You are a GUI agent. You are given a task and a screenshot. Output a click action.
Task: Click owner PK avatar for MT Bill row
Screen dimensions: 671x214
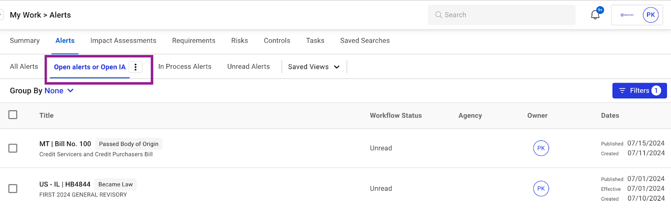[x=541, y=148]
